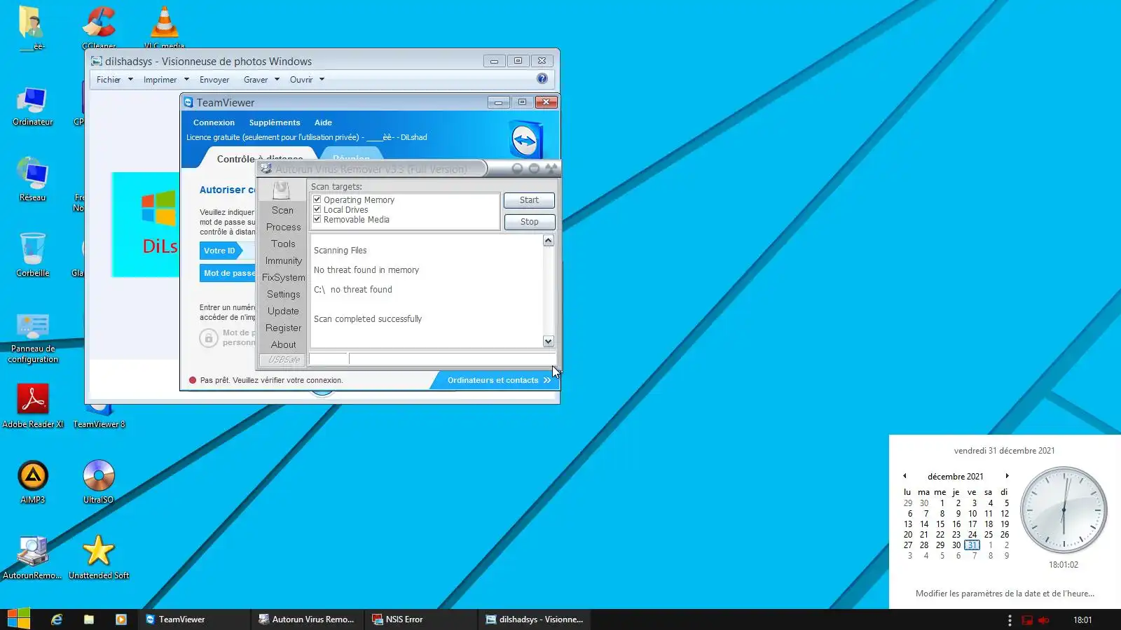
Task: Select Process in the Autorun Virus Remover sidebar
Action: (x=283, y=227)
